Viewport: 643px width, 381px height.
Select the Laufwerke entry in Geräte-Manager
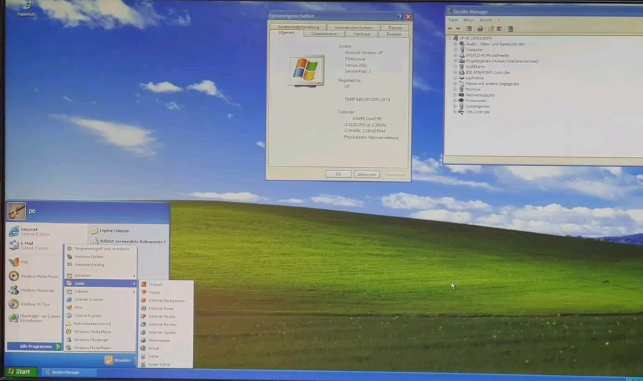click(x=474, y=78)
